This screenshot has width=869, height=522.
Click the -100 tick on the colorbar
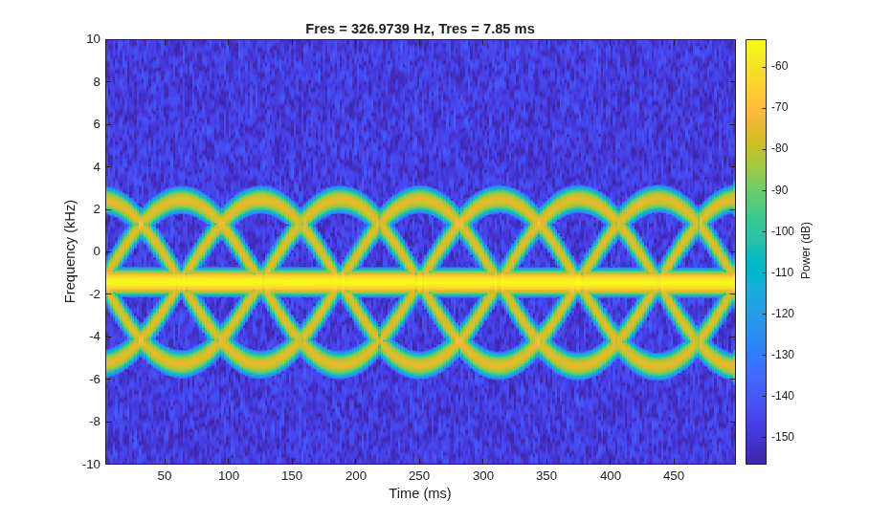click(x=784, y=230)
